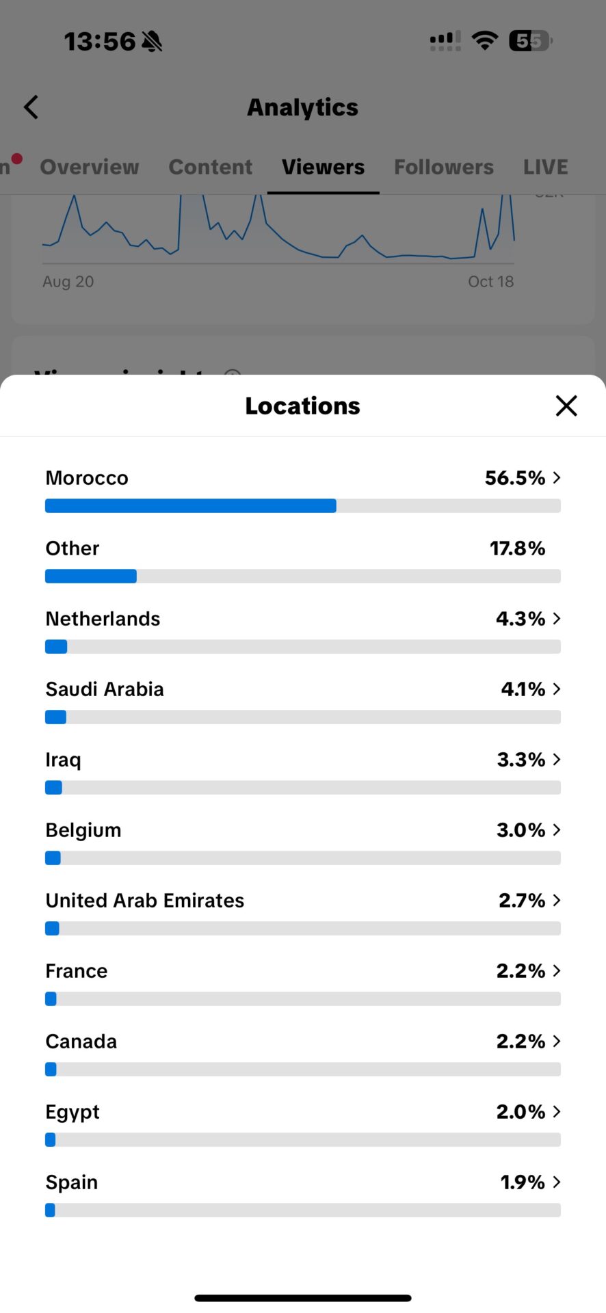Tap the battery indicator icon
The image size is (606, 1313).
[x=530, y=41]
